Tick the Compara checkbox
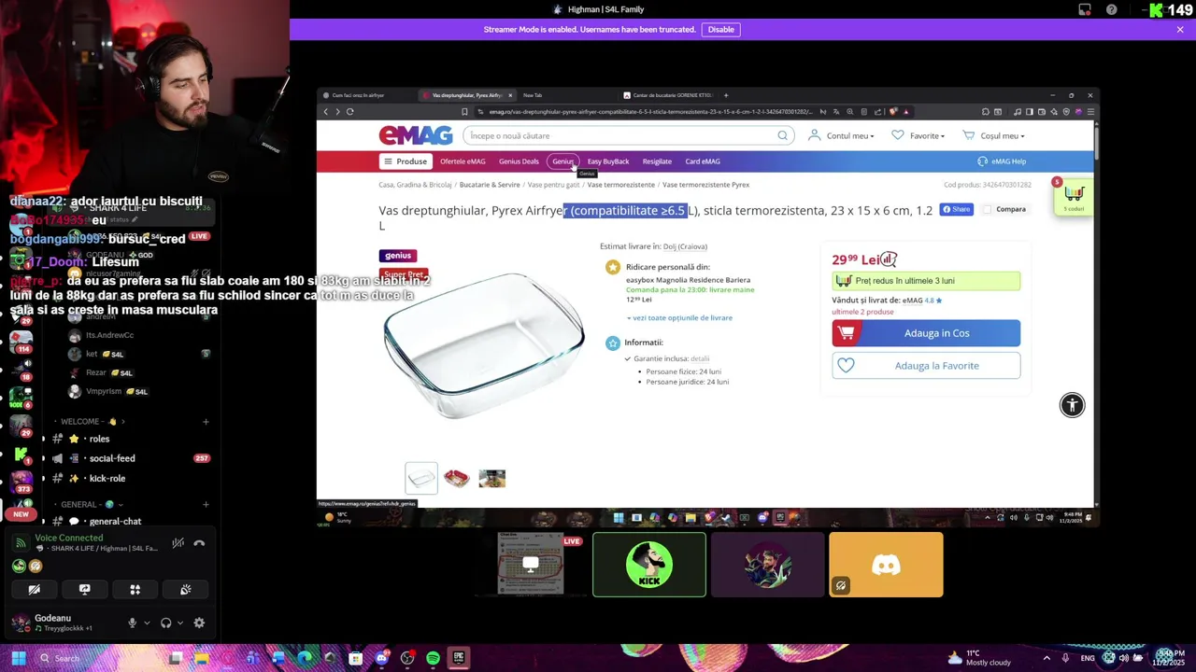Screen dimensions: 1196x672 click(987, 209)
